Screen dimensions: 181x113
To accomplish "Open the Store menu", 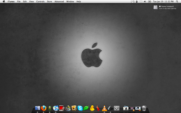I will pyautogui.click(x=49, y=1).
